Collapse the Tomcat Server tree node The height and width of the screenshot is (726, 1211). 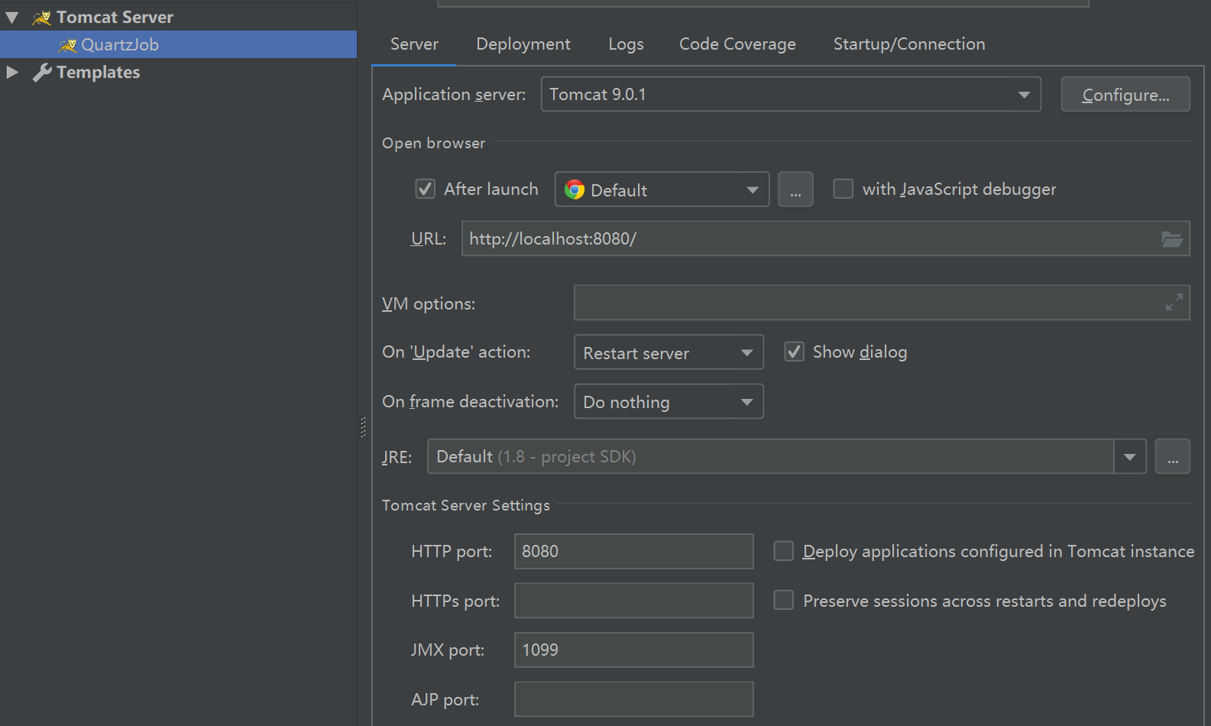[12, 17]
